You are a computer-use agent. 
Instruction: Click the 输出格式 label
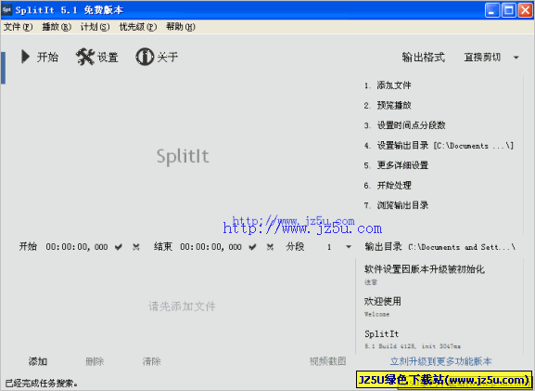click(424, 57)
